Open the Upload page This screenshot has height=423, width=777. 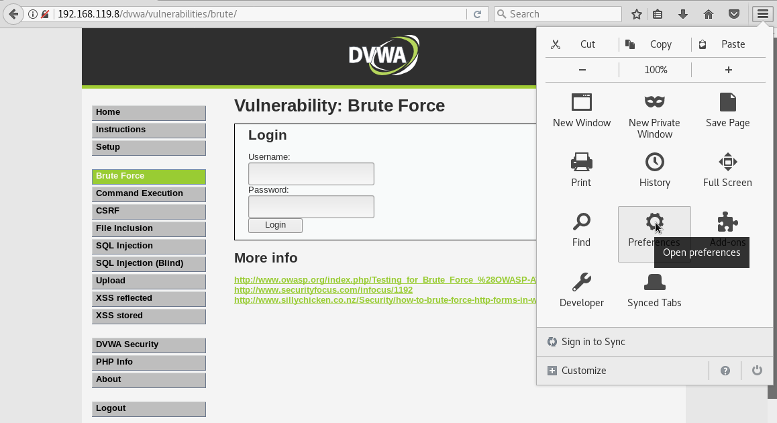click(149, 281)
